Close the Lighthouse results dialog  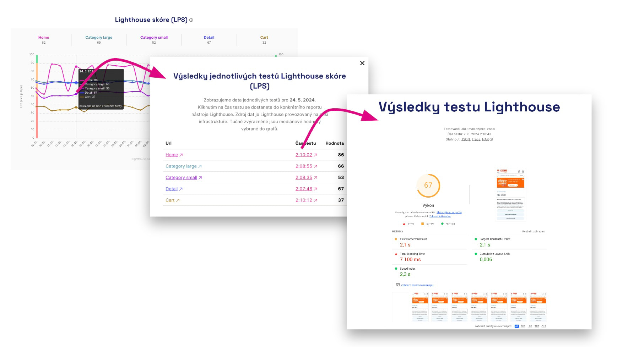362,63
